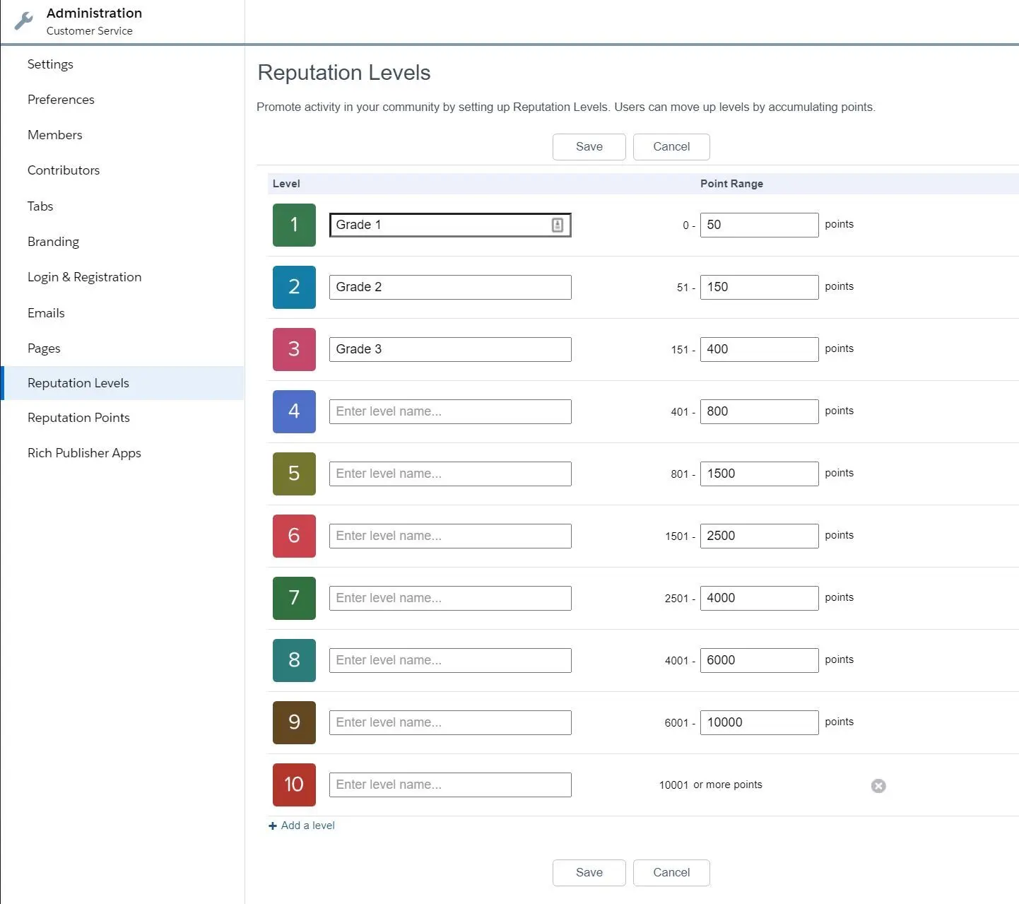Click the level 10 name field
Viewport: 1019px width, 904px height.
coord(450,785)
